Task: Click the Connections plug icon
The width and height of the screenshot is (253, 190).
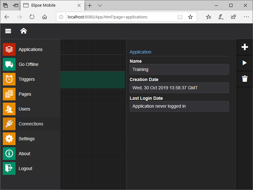Action: pos(9,124)
